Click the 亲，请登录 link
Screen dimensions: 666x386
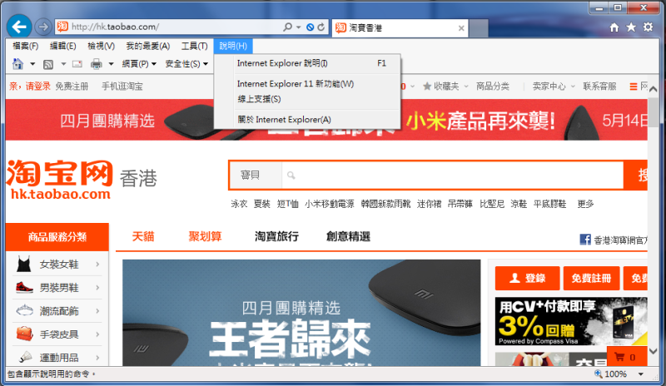click(30, 87)
